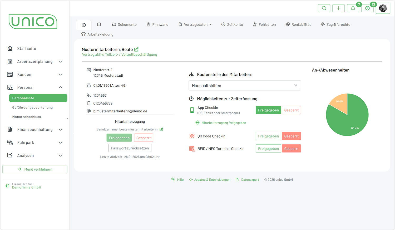This screenshot has width=395, height=230.
Task: Collapse sidebar with Menü verkleinern
Action: (x=35, y=169)
